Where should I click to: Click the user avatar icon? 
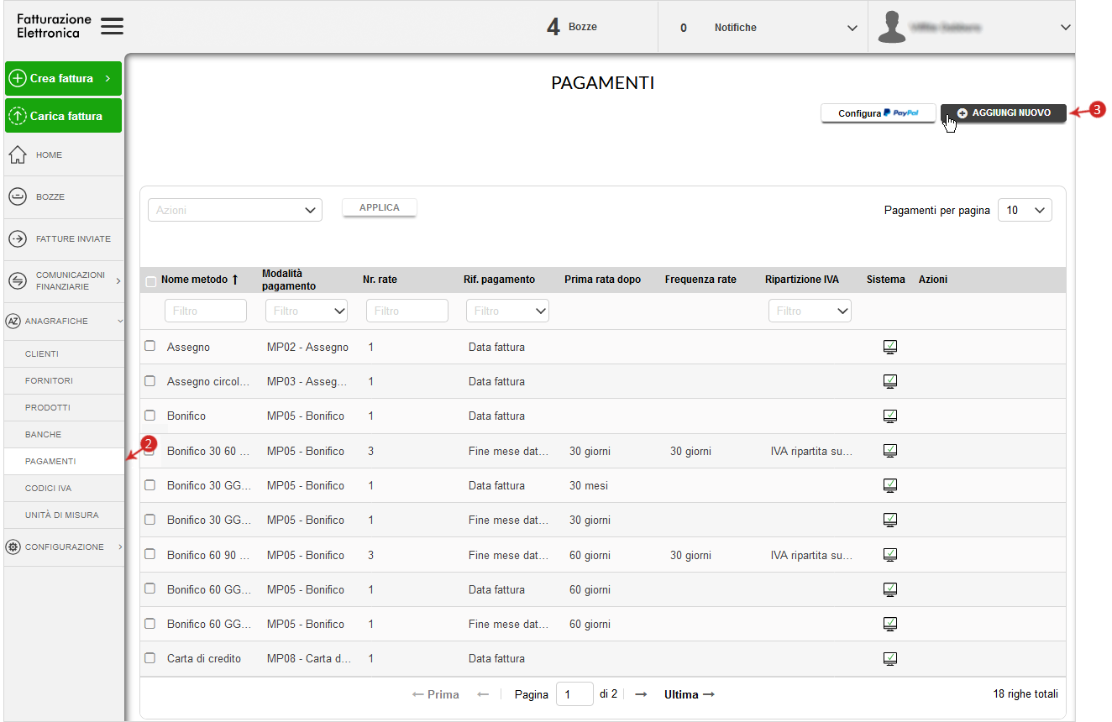892,27
